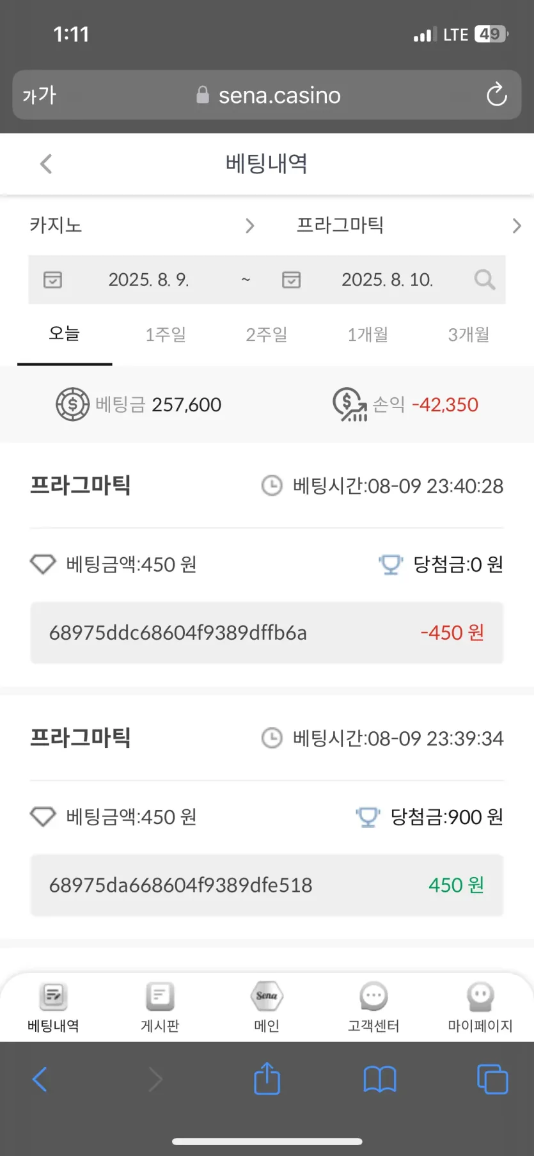Select the 1개월 period tab

(368, 334)
